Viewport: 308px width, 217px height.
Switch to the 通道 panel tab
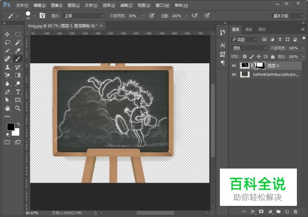[249, 29]
